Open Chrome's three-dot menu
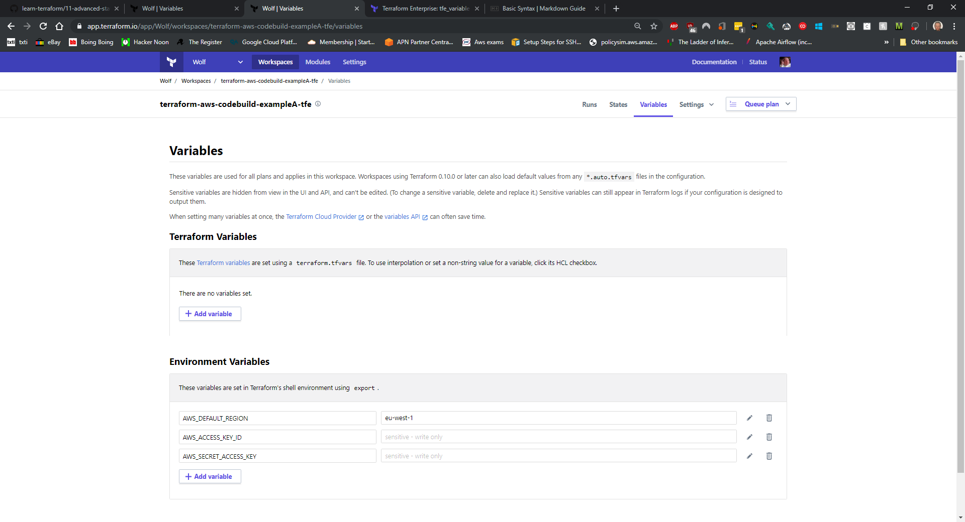The width and height of the screenshot is (965, 522). (x=954, y=26)
